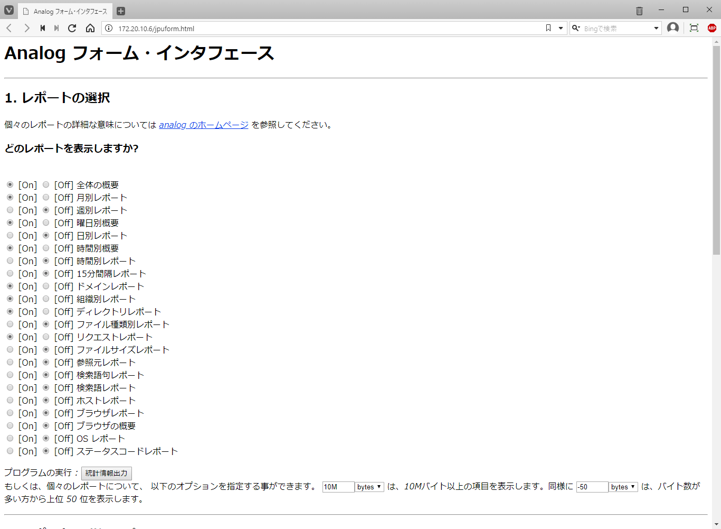This screenshot has height=529, width=721.
Task: Focus the Bing search field
Action: pos(616,28)
